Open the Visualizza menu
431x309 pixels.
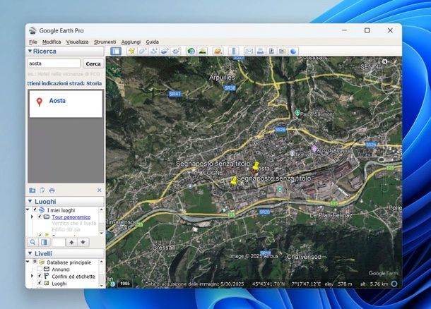[77, 42]
